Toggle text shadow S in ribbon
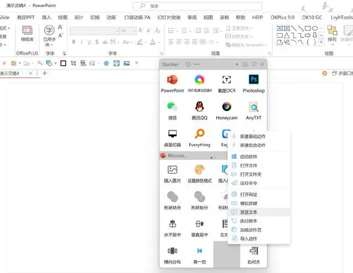This screenshot has height=273, width=353. tap(97, 42)
